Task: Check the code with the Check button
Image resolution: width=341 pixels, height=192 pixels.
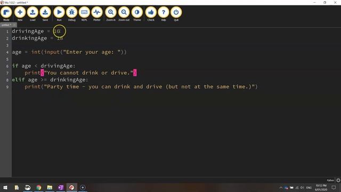Action: pos(151,14)
